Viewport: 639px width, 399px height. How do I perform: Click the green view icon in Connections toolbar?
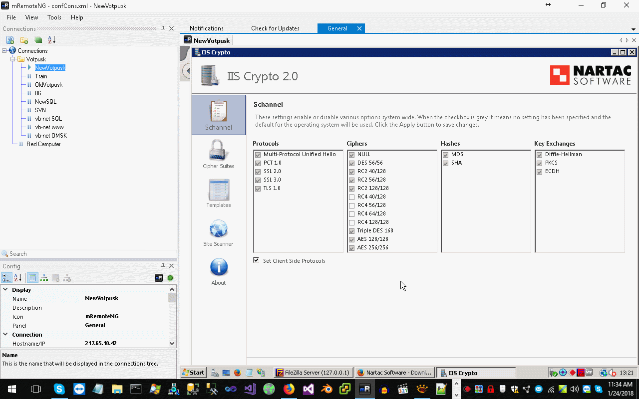tap(38, 40)
